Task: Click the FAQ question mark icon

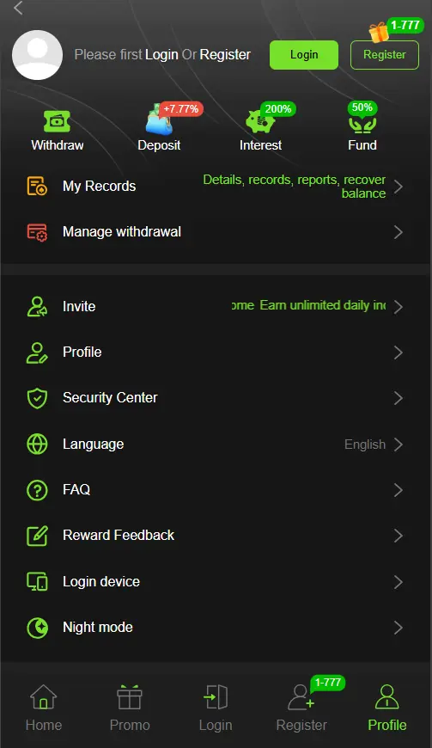Action: coord(37,490)
